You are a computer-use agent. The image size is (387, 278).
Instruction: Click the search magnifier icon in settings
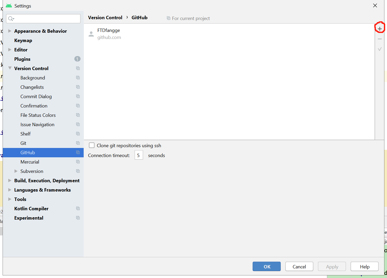[11, 19]
